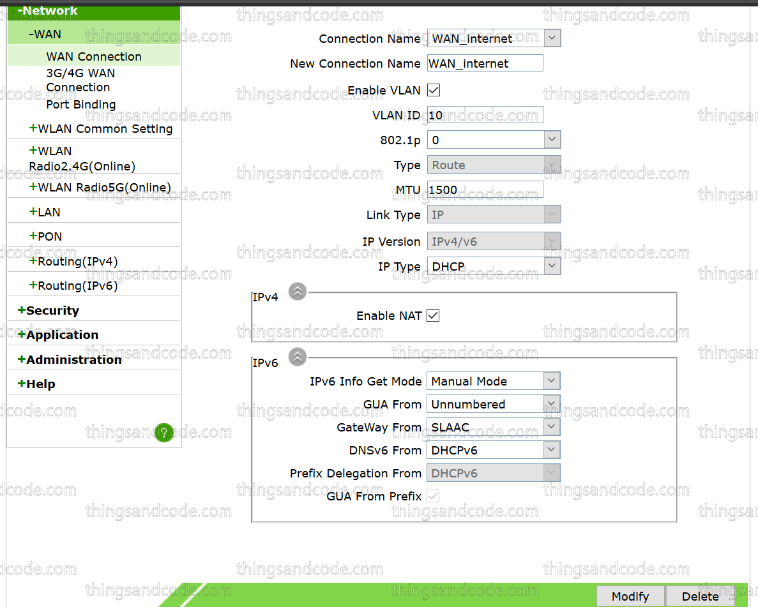Click the Delete button

(701, 596)
